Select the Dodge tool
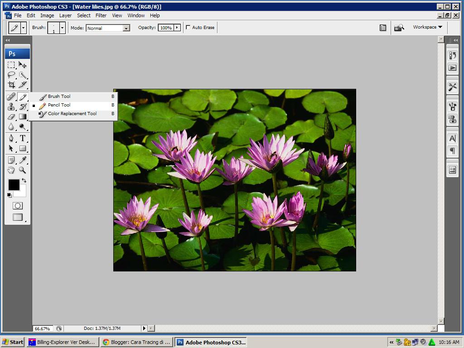This screenshot has width=464, height=348. [x=23, y=127]
